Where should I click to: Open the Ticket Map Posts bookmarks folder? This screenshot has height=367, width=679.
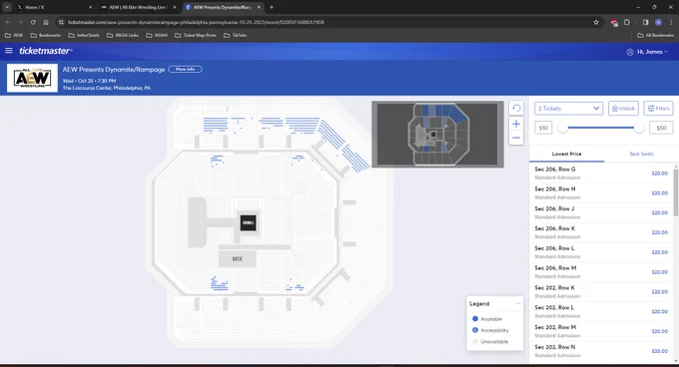point(196,36)
